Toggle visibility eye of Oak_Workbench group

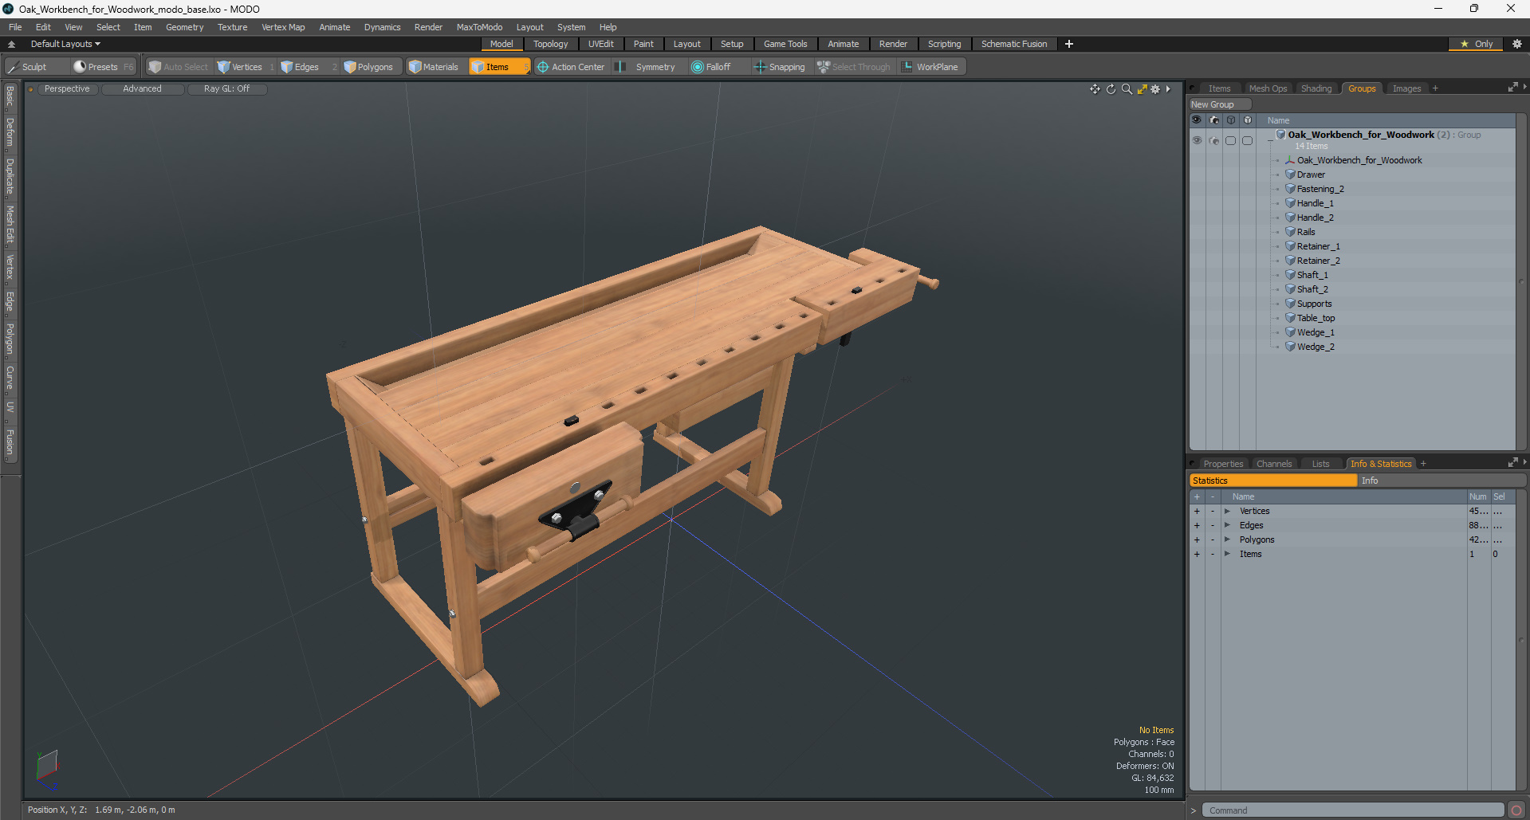(1197, 140)
